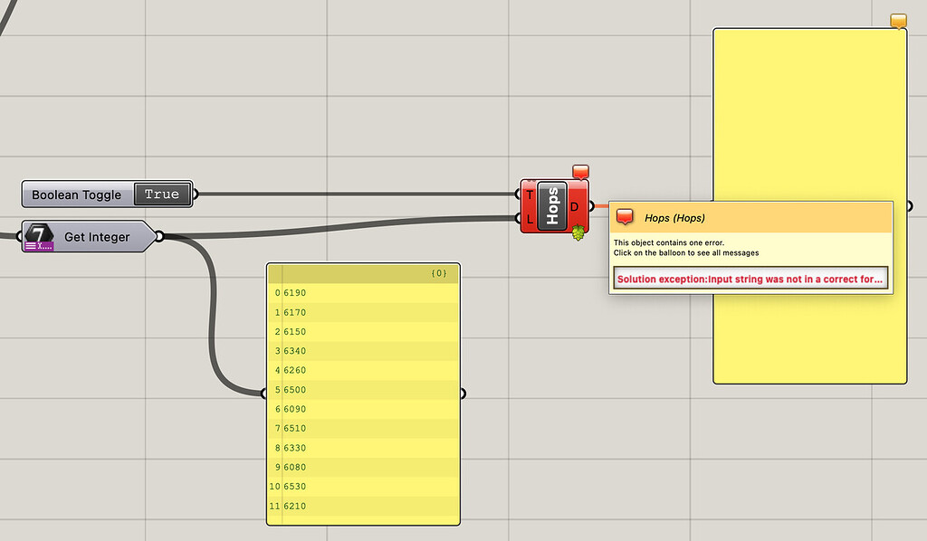Click the Boolean Toggle output grip

[x=194, y=194]
